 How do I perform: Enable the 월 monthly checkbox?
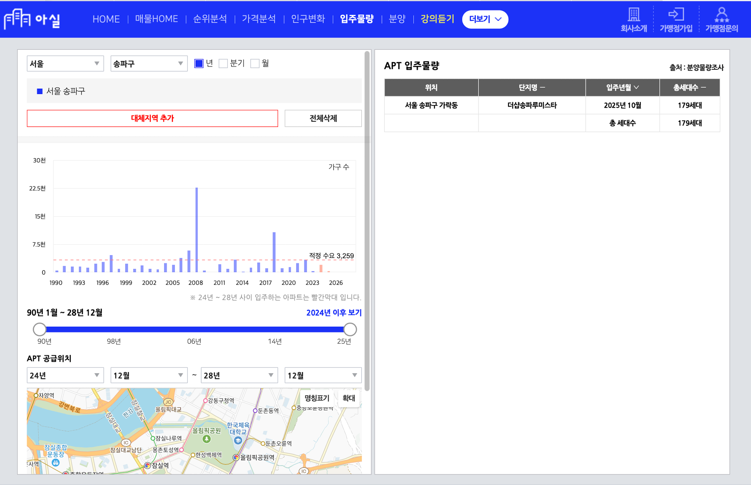click(x=255, y=64)
